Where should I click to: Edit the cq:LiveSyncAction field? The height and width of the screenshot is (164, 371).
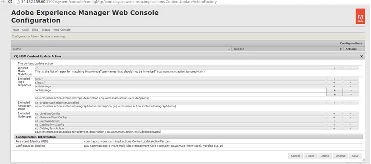click(180, 121)
